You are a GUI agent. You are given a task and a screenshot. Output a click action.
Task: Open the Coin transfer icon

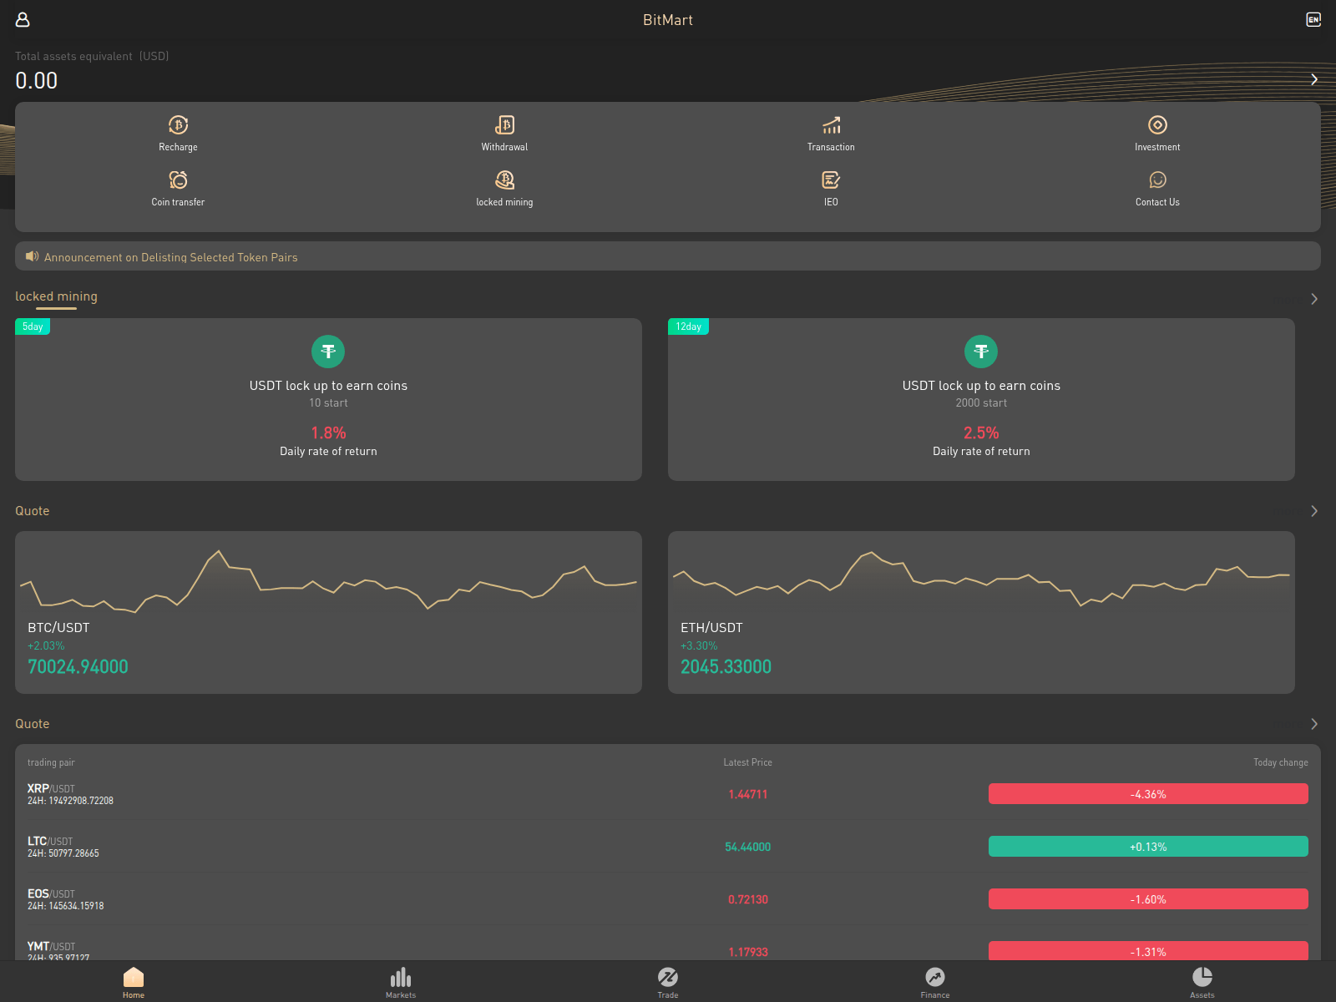coord(178,180)
